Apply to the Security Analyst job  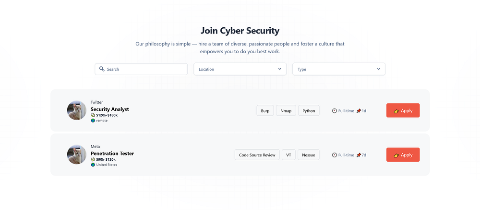tap(403, 111)
